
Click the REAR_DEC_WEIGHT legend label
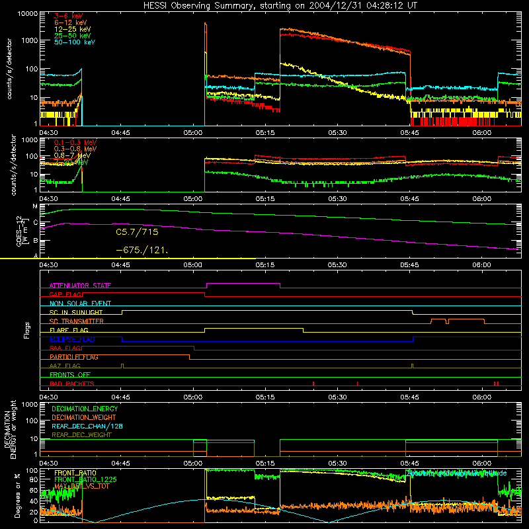(x=81, y=435)
